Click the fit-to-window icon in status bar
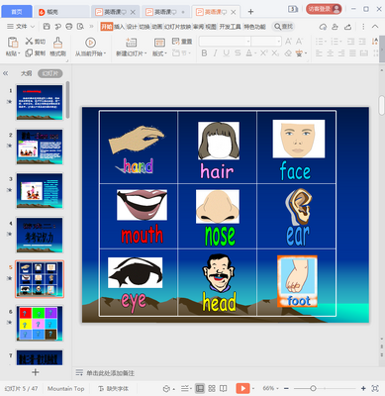The image size is (385, 396). pos(375,388)
